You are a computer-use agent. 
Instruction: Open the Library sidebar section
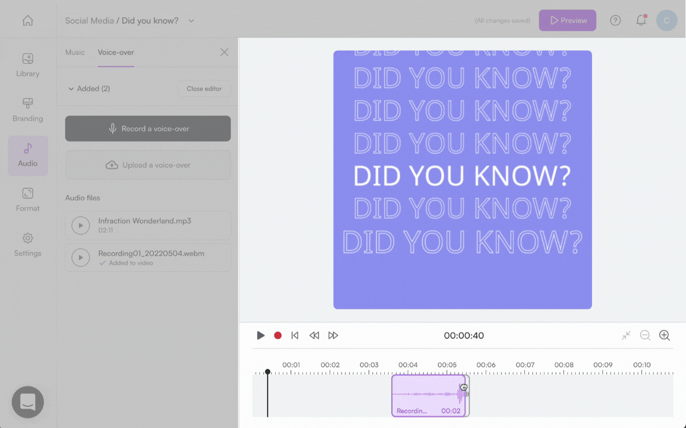click(28, 65)
